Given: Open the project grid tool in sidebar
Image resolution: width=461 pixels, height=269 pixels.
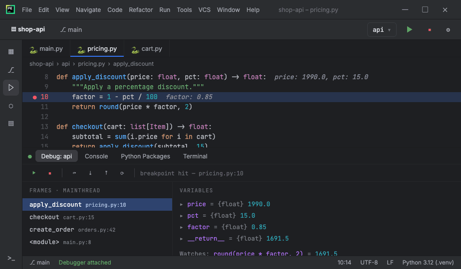Looking at the screenshot, I should [x=11, y=52].
